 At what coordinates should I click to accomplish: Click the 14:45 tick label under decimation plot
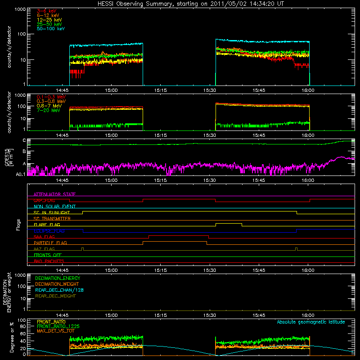pyautogui.click(x=62, y=315)
